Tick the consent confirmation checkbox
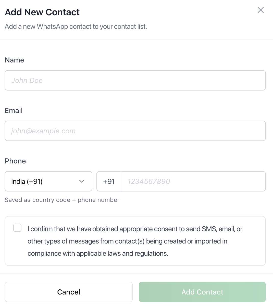 tap(17, 228)
